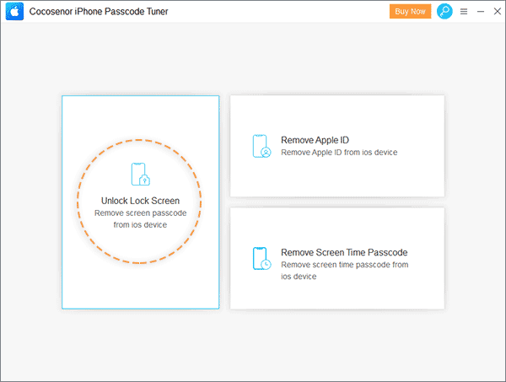Open the hamburger menu in title bar
Image resolution: width=506 pixels, height=382 pixels.
pyautogui.click(x=464, y=12)
